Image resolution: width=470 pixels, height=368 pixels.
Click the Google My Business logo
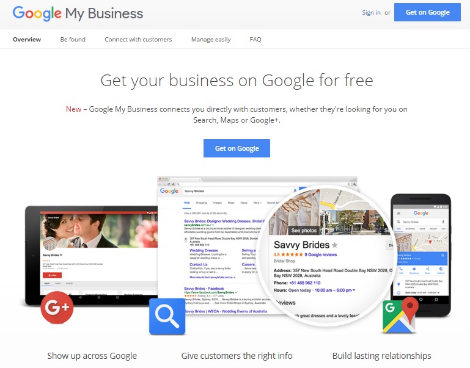pyautogui.click(x=78, y=13)
